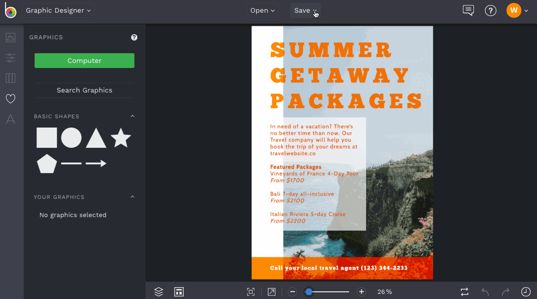Select the PACKAGES headline text on canvas
Image resolution: width=537 pixels, height=299 pixels.
click(x=346, y=101)
